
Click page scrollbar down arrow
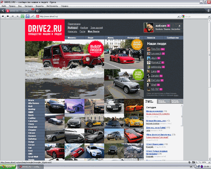coord(209,159)
